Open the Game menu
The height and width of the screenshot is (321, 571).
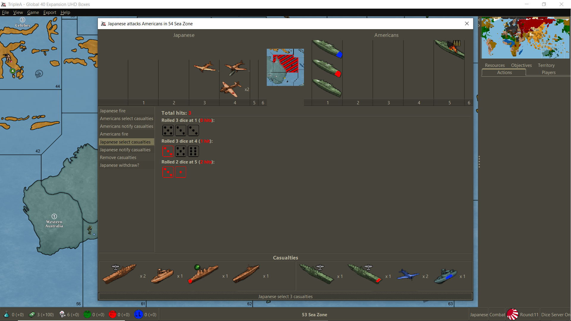[x=33, y=12]
